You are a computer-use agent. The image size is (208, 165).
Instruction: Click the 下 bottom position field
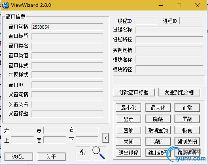[87, 140]
